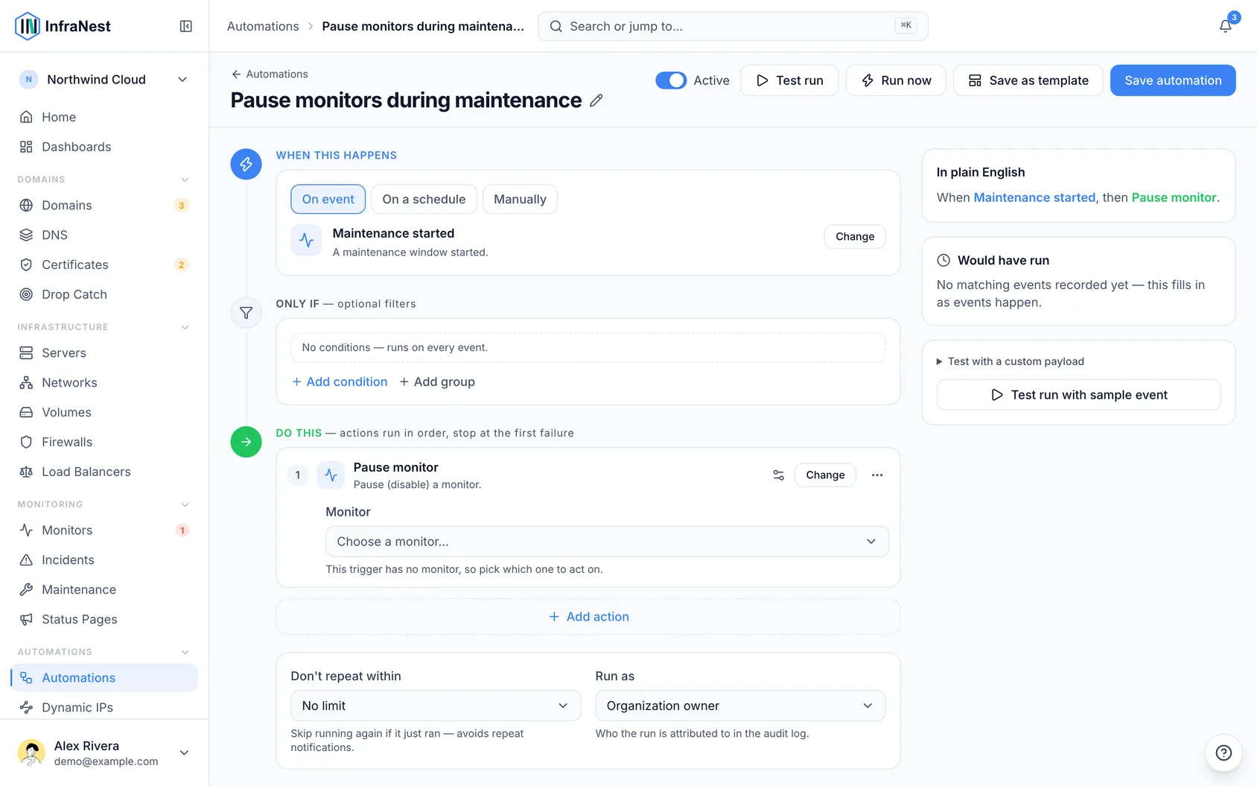The width and height of the screenshot is (1257, 786).
Task: Open Dynamic IPs page
Action: [104, 707]
